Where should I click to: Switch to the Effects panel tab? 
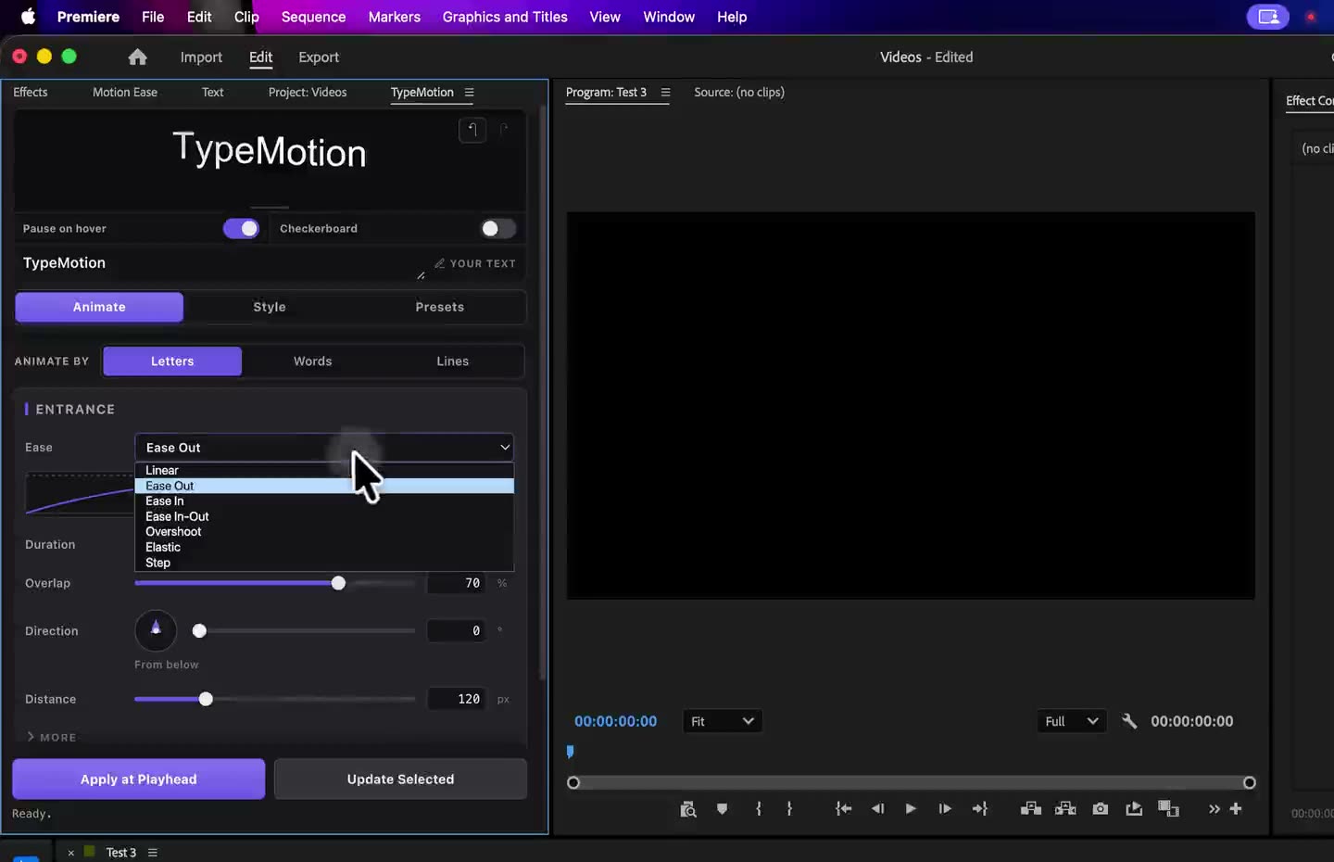(x=31, y=93)
